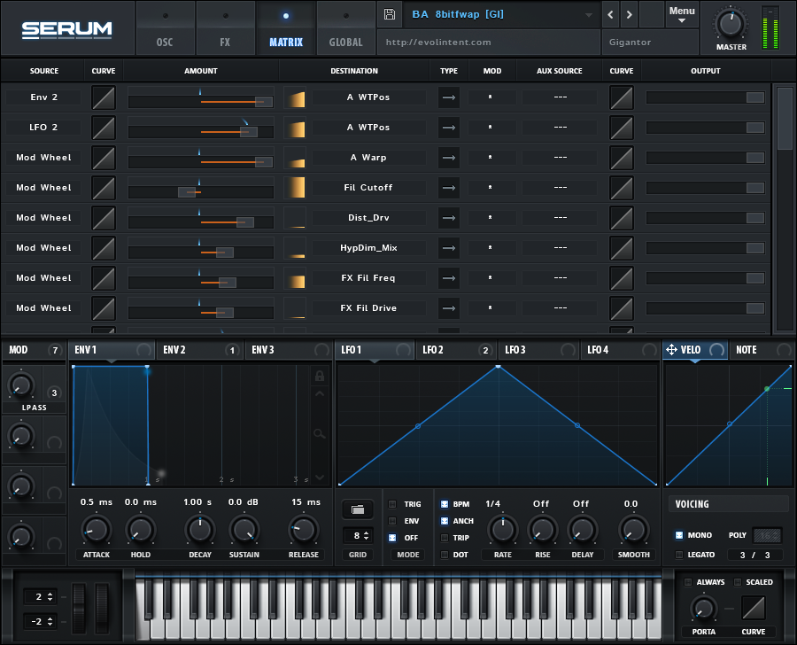Click the HypDim_Mix row source curve icon
The image size is (797, 645).
click(104, 248)
